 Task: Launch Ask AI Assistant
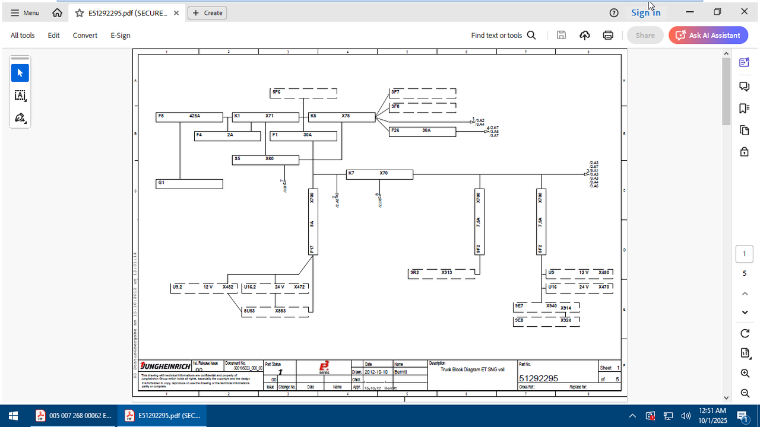click(708, 35)
